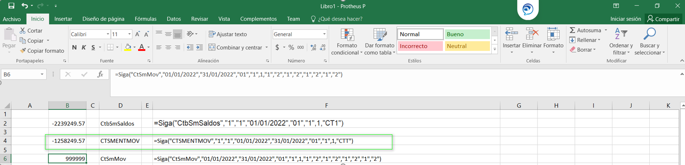Click the Insertar cells button
Screen dimensions: 685x165
tap(512, 41)
